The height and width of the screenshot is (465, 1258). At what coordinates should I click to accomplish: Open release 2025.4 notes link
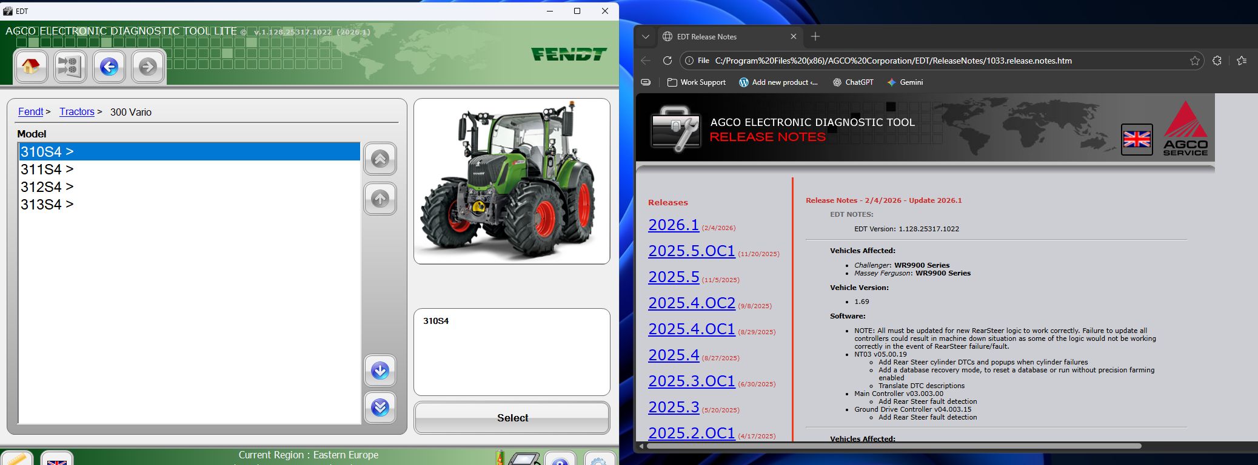tap(674, 355)
